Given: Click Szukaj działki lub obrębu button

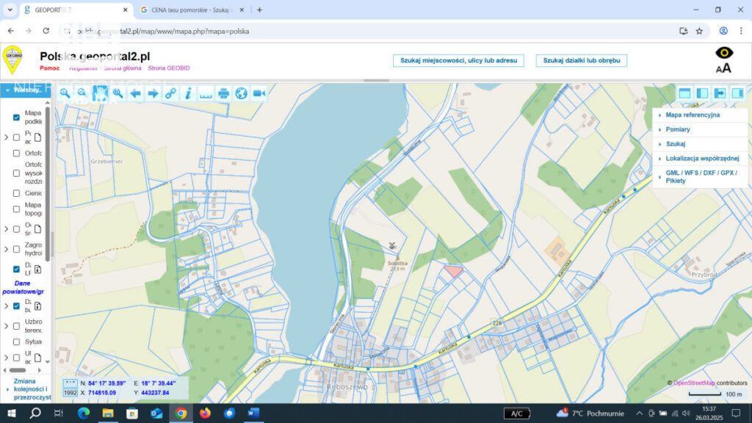Looking at the screenshot, I should tap(581, 60).
